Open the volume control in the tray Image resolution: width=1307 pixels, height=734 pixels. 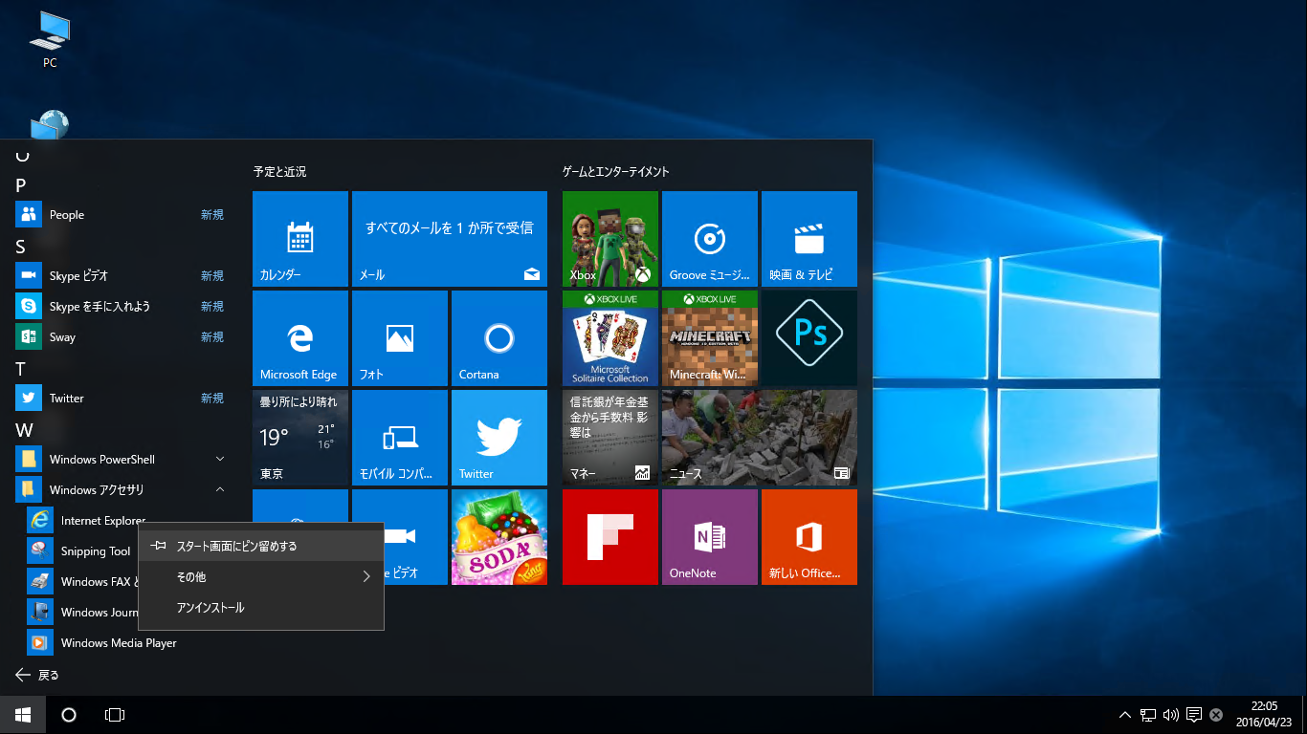[x=1170, y=715]
